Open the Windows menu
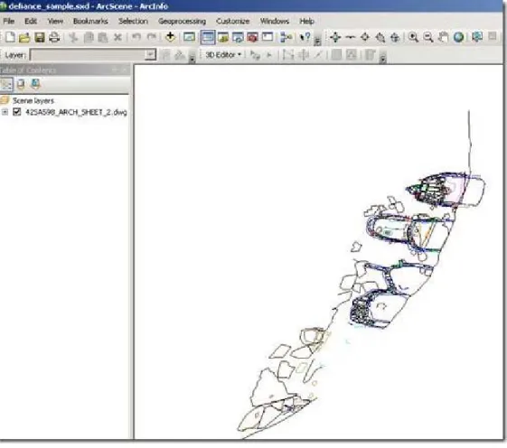507x448 pixels. point(275,22)
